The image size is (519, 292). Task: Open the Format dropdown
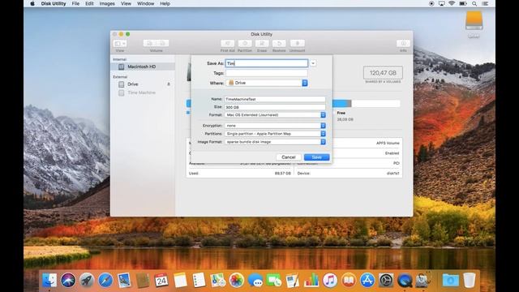[x=275, y=115]
